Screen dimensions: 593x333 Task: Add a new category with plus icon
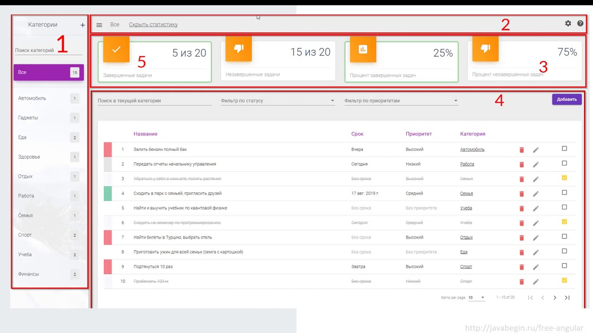(82, 25)
